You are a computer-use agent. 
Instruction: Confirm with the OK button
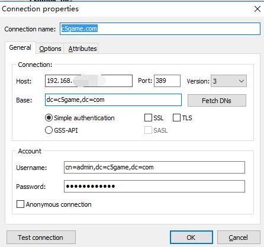191,238
